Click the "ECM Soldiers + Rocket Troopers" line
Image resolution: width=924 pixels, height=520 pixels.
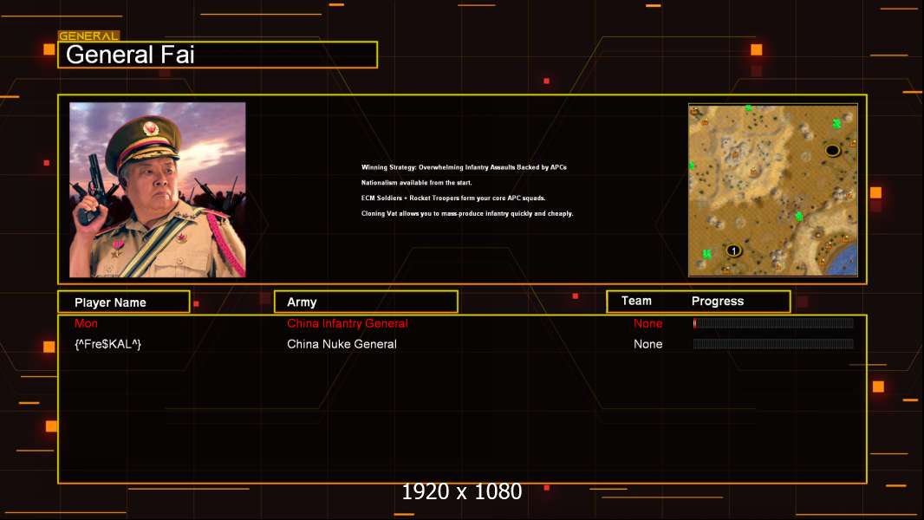pyautogui.click(x=453, y=198)
